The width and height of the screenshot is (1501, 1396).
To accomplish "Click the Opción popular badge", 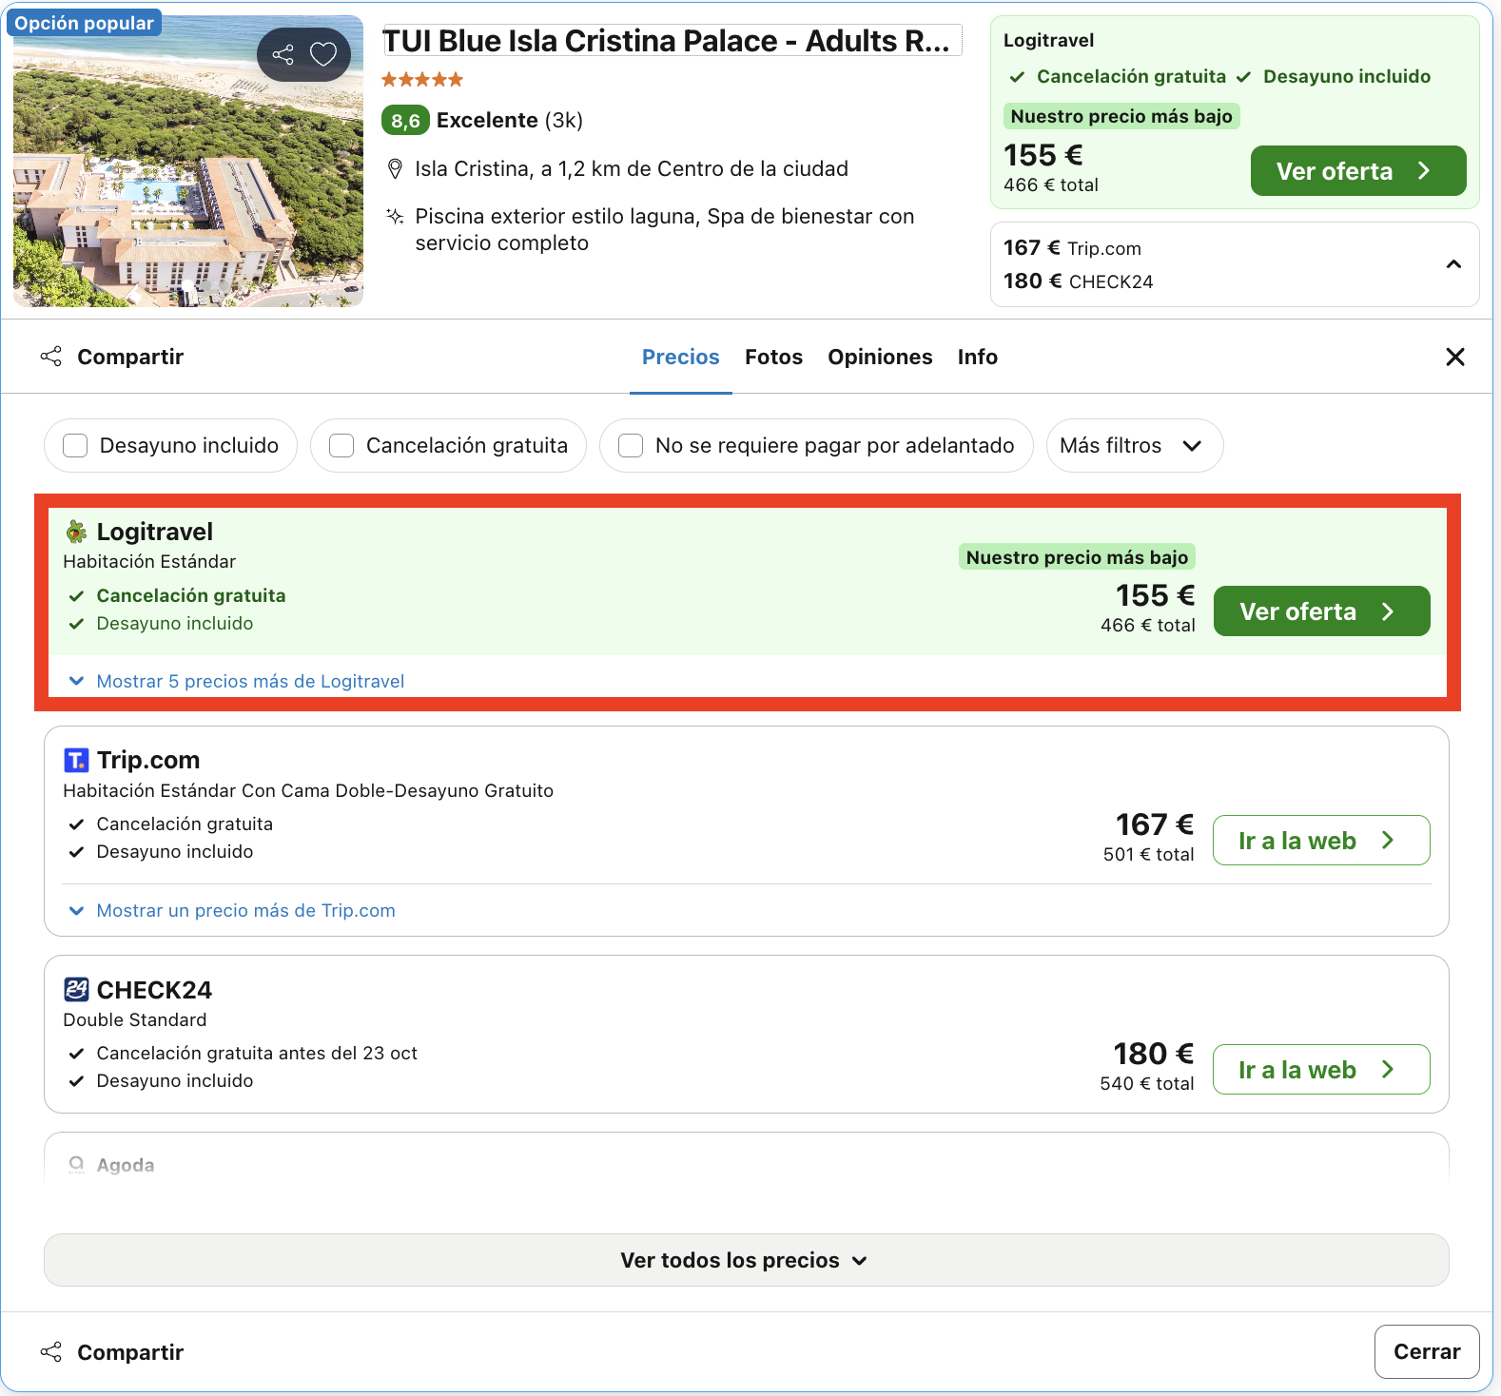I will tap(84, 23).
